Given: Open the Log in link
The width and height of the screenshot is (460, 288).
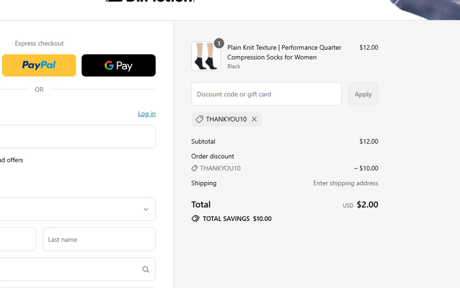Looking at the screenshot, I should (147, 114).
